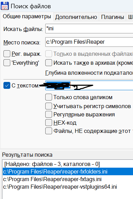The image size is (133, 199).
Task: Toggle Файлы, НЕ содержащие этот текст
Action: pyautogui.click(x=49, y=131)
